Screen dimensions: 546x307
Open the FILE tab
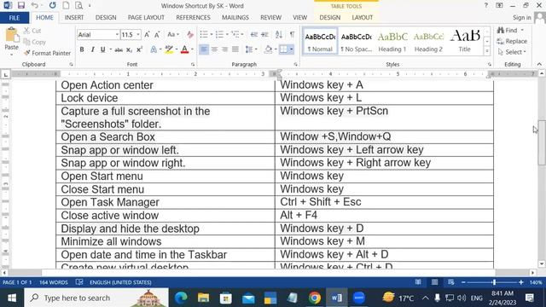click(15, 18)
